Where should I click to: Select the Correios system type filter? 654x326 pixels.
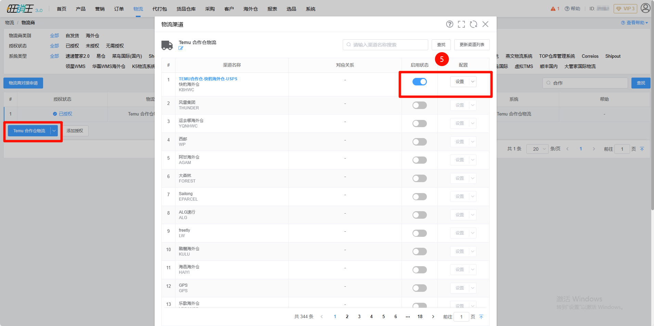click(590, 56)
